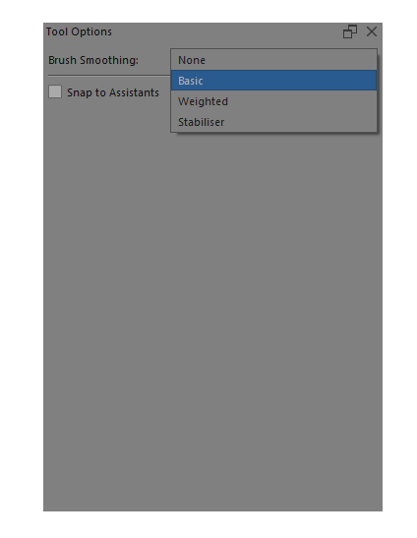Screen dimensions: 417x538
Task: Dismiss the panel with the X icon
Action: [372, 31]
